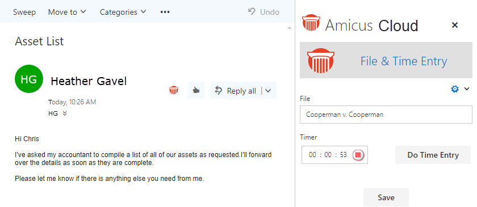Stop the running timer
The image size is (477, 207).
pos(358,155)
